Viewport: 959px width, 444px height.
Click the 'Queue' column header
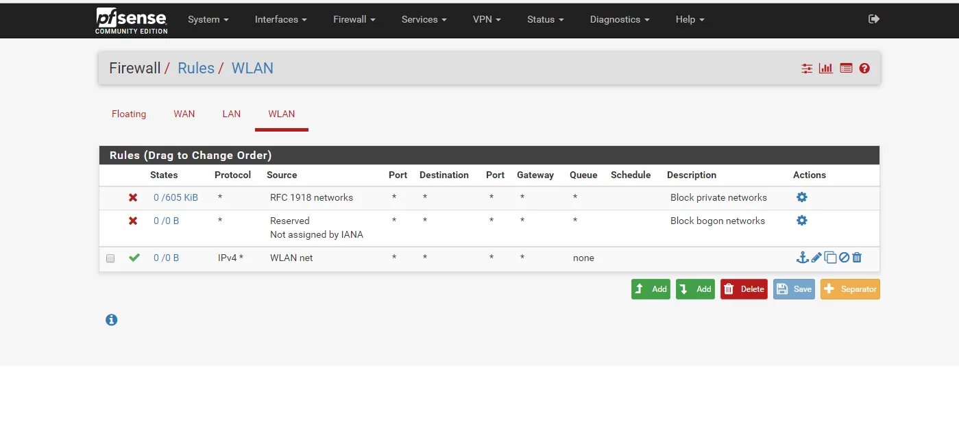tap(583, 175)
